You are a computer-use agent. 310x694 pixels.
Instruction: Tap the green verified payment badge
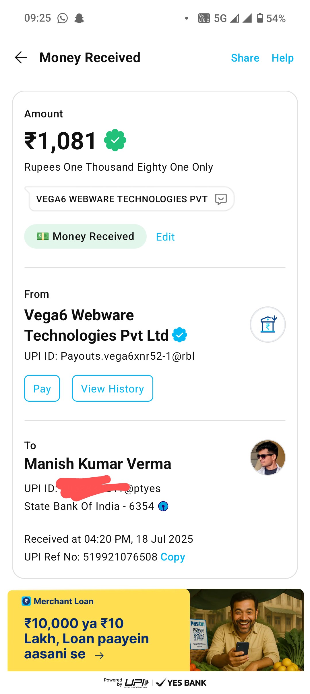point(115,140)
